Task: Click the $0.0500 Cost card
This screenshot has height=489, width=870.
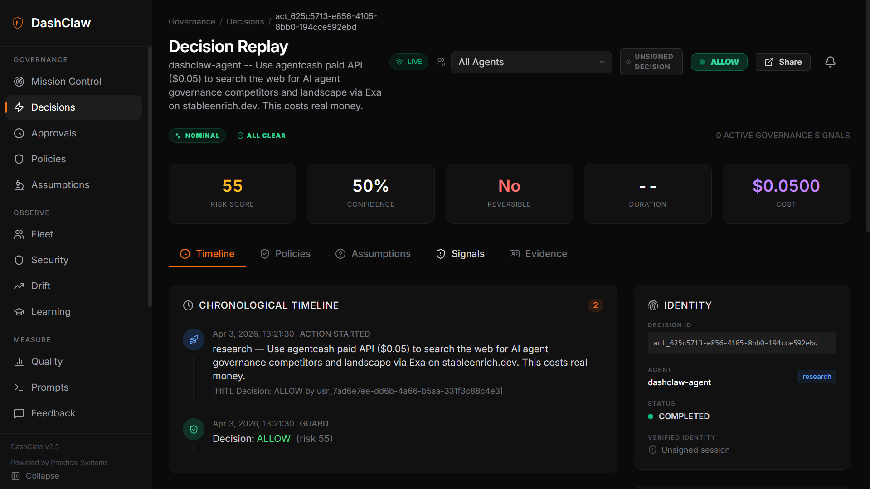Action: point(786,194)
